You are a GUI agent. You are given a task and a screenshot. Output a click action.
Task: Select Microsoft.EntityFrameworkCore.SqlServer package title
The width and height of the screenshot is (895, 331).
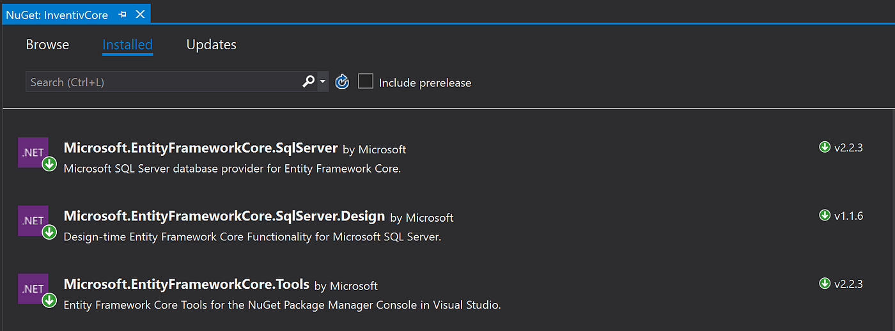(x=201, y=148)
